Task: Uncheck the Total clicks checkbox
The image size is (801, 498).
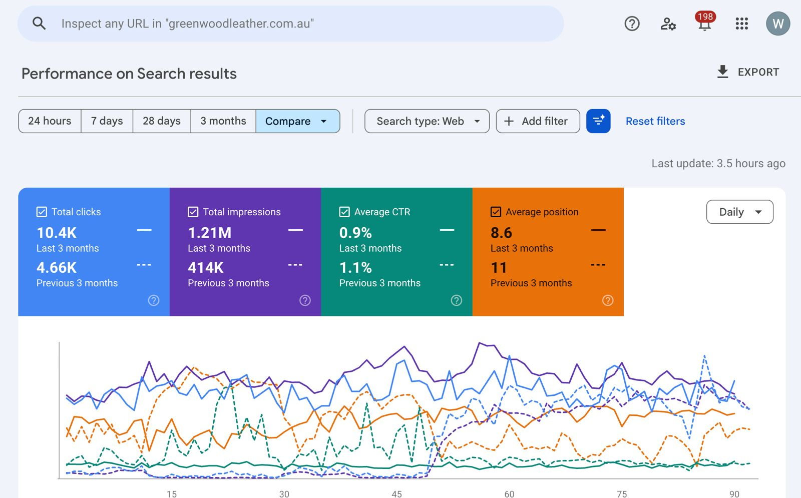Action: [x=42, y=212]
